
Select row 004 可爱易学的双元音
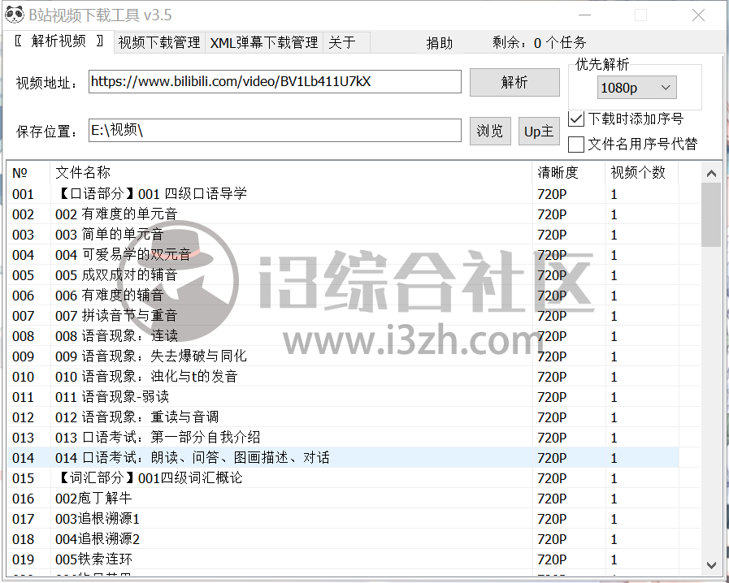(x=343, y=255)
